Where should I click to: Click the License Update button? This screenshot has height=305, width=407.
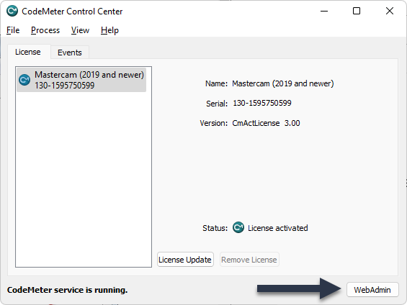(185, 260)
